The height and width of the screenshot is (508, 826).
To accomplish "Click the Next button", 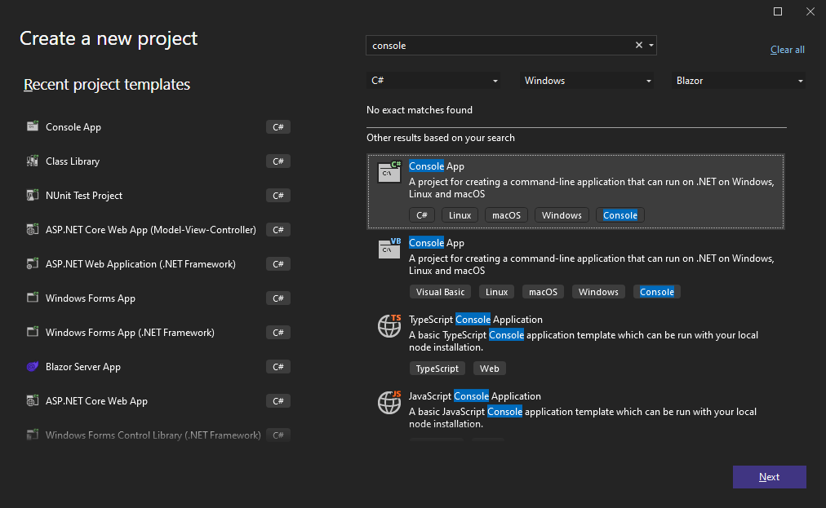I will coord(768,477).
